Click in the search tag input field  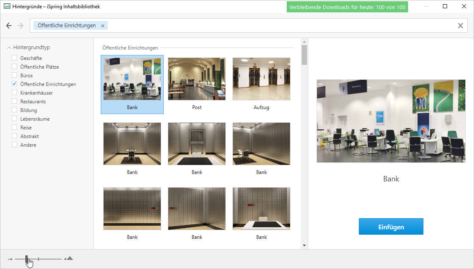click(x=282, y=26)
